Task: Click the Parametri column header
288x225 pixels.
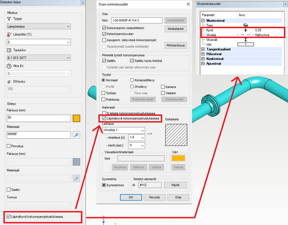Action: (x=208, y=15)
